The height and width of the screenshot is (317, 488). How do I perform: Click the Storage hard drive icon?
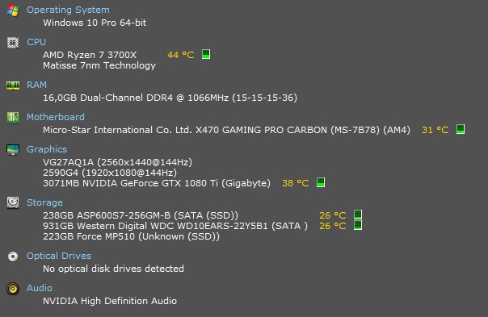click(13, 203)
